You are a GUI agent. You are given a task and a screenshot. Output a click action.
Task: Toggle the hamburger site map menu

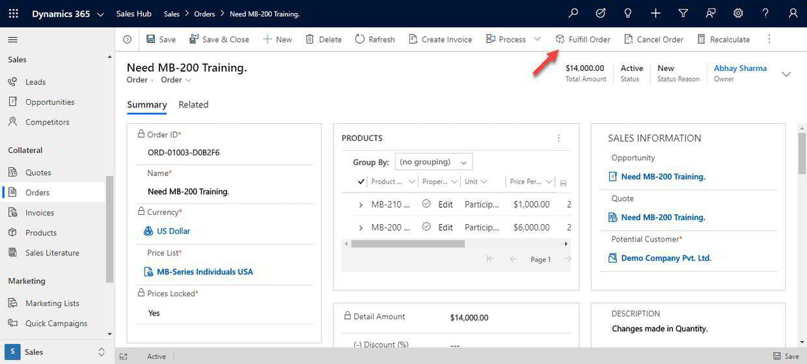tap(12, 40)
